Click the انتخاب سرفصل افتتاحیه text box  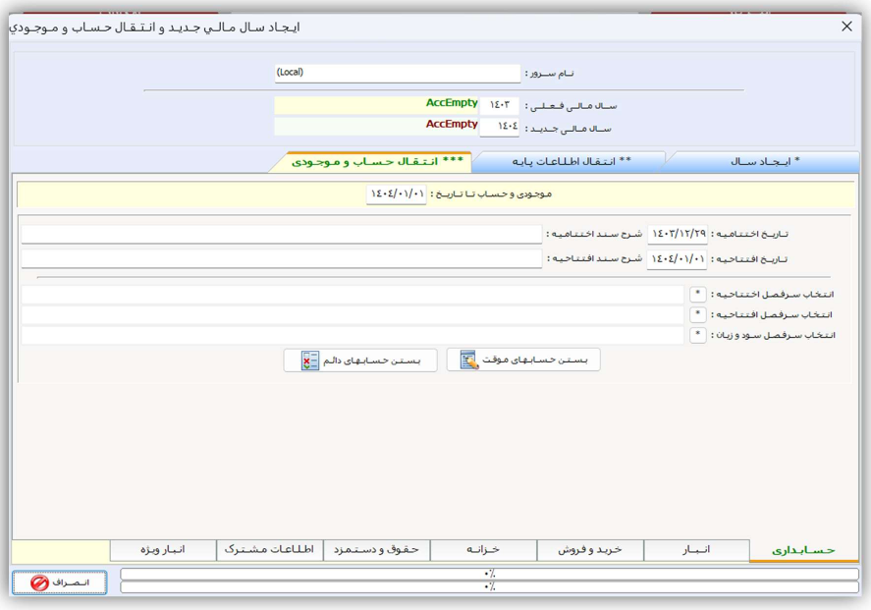click(353, 315)
